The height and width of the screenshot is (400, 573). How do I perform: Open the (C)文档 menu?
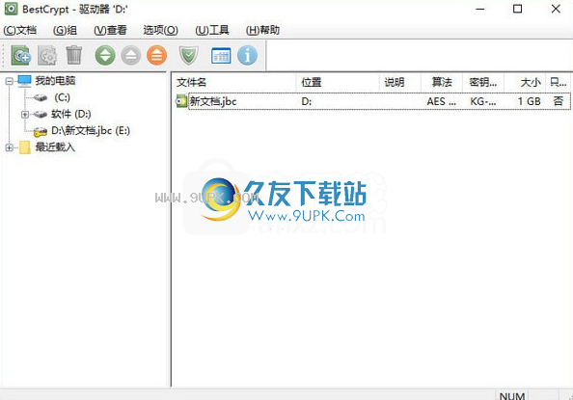(20, 30)
